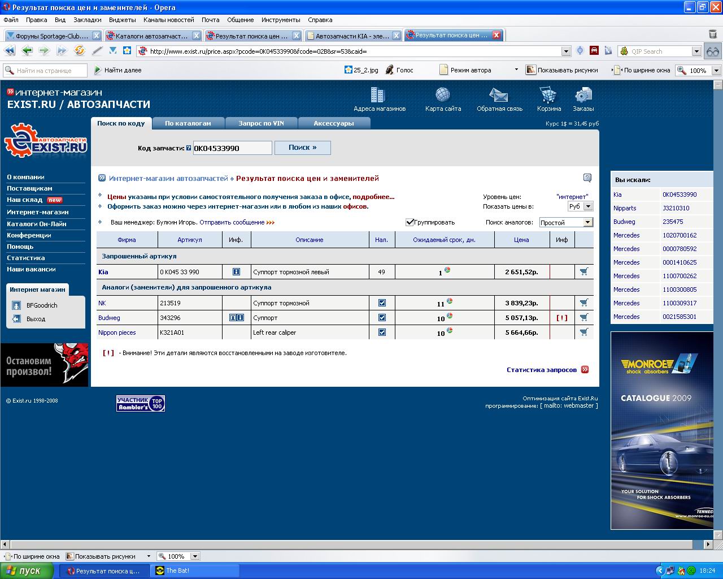Open the Корзина shopping cart icon
Screen dimensions: 723x579
point(548,95)
